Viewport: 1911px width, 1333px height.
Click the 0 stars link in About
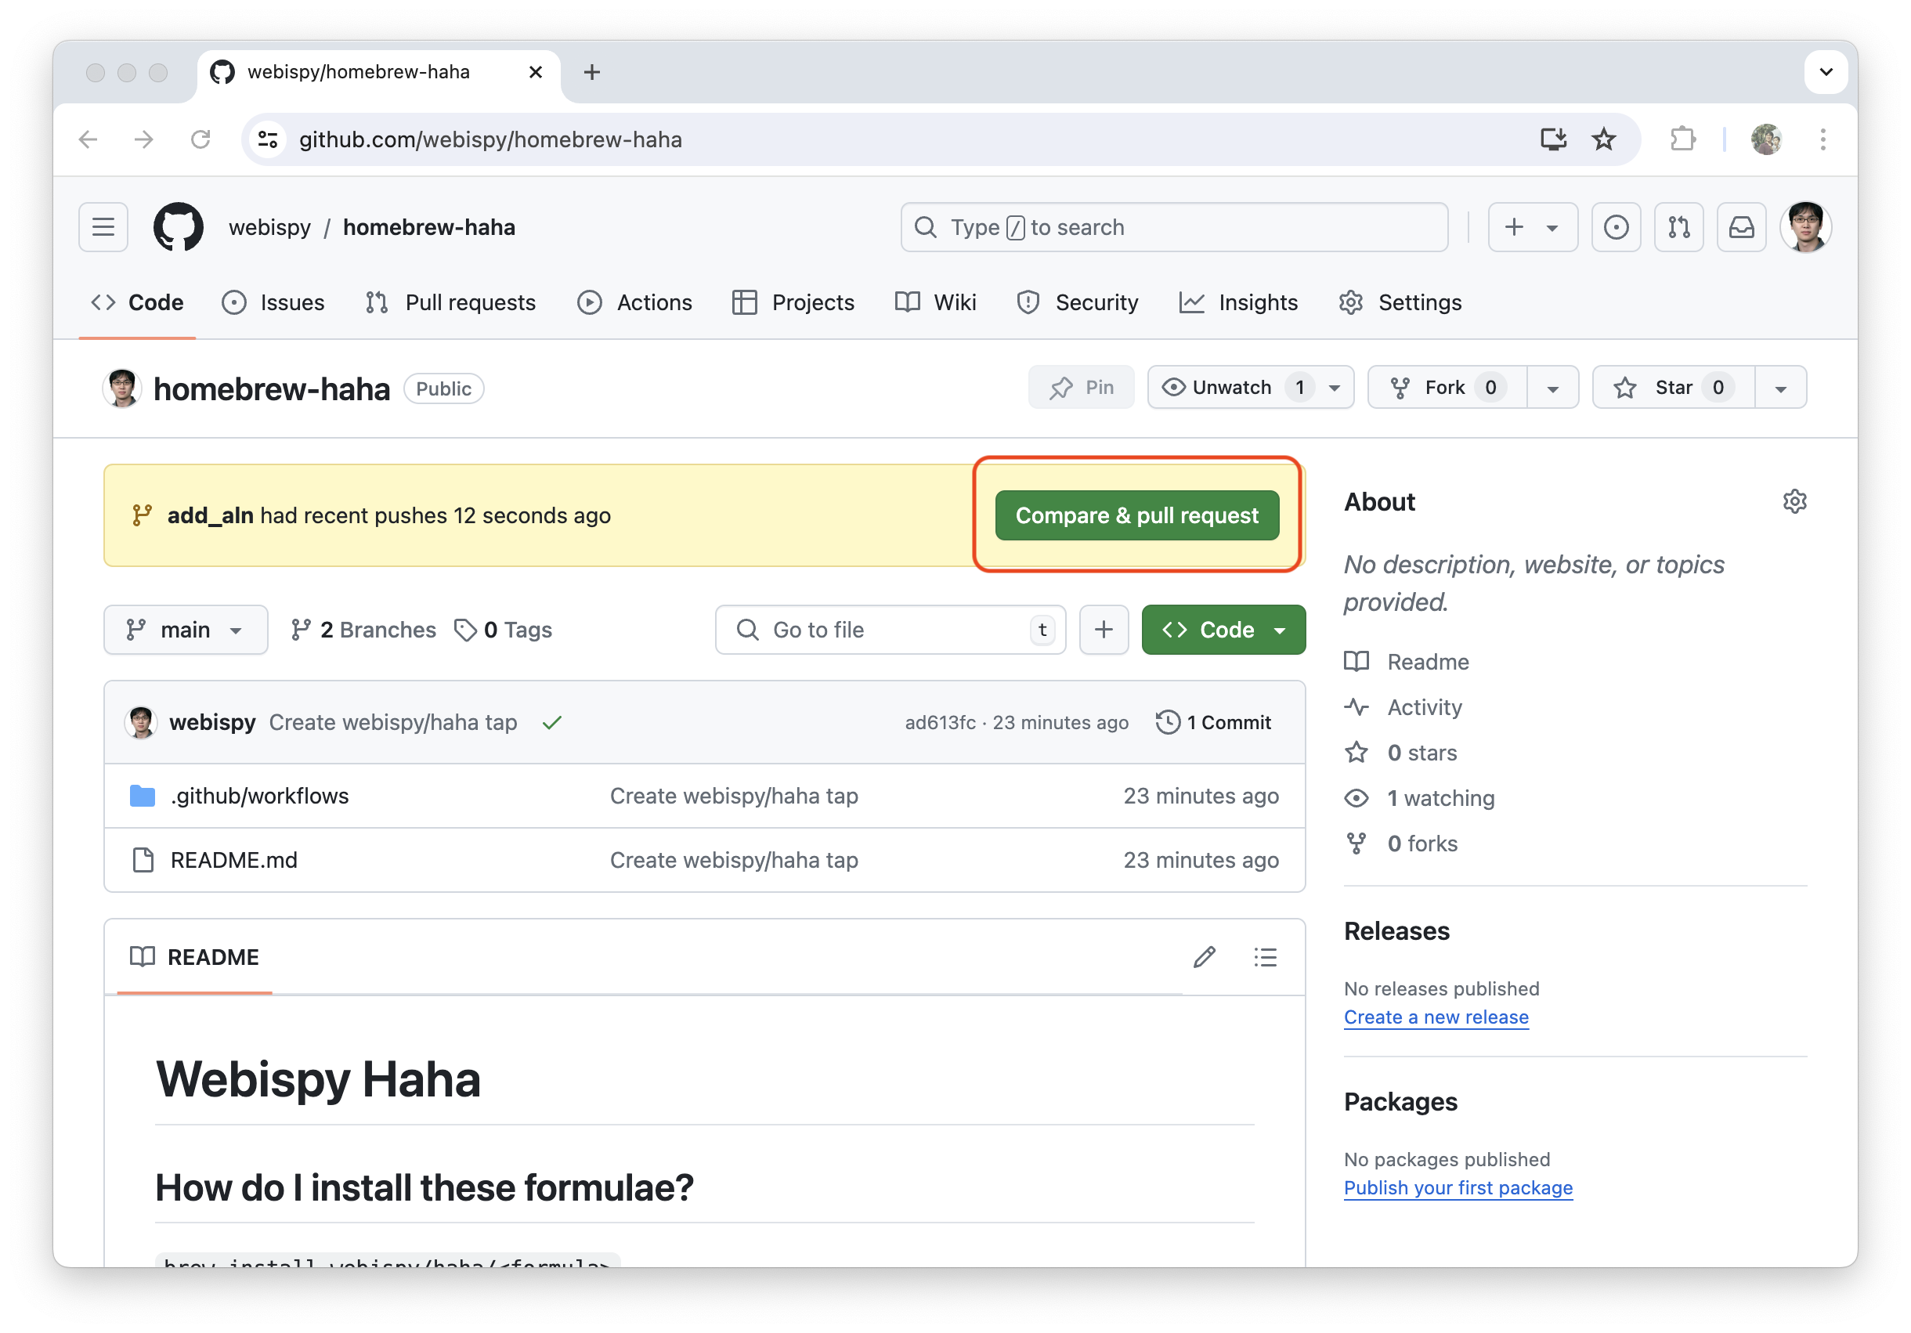tap(1402, 752)
